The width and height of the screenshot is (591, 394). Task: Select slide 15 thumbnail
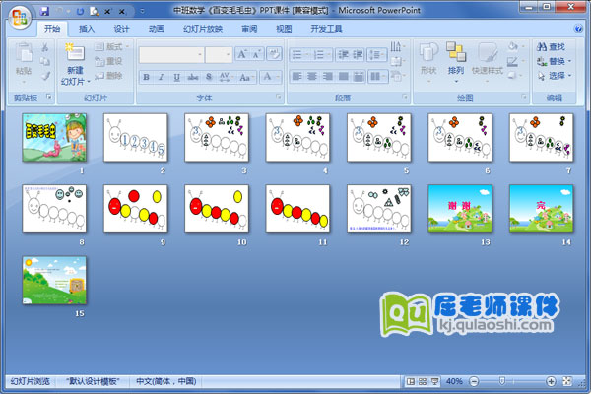tap(54, 280)
